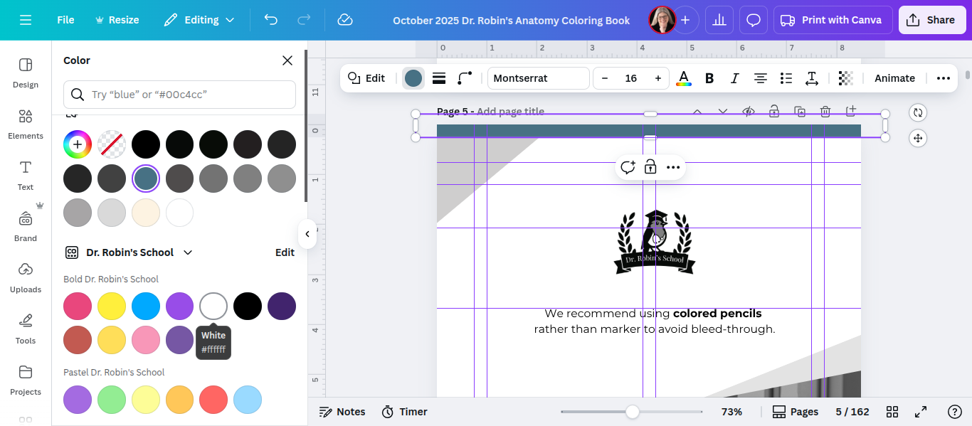Expand the Editing mode dropdown

coord(199,20)
